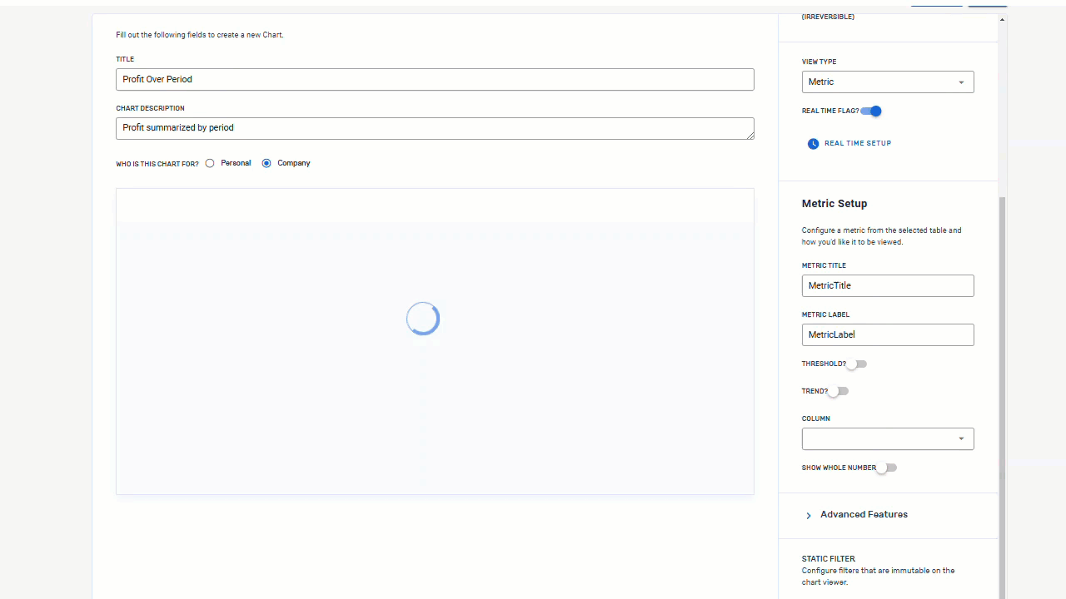Enable Show Whole Number switch
Screen dimensions: 1066x599
(x=886, y=468)
